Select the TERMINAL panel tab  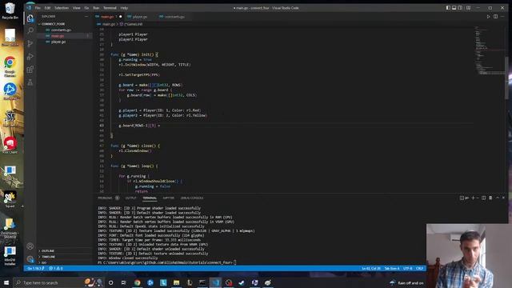[x=150, y=198]
